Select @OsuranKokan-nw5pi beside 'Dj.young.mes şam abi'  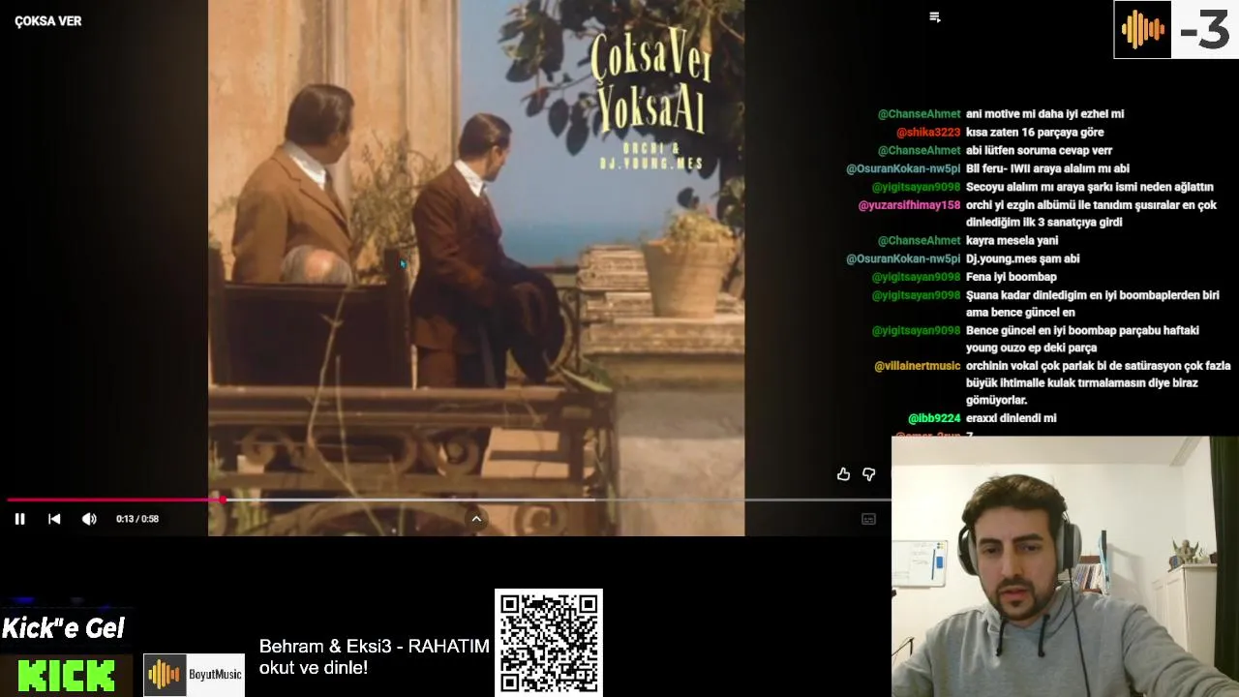903,259
